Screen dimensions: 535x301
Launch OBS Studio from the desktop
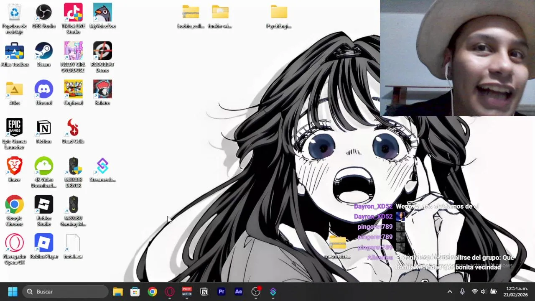coord(43,16)
